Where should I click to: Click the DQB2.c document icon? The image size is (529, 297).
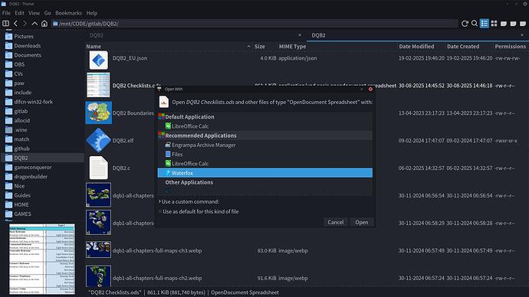tap(98, 168)
